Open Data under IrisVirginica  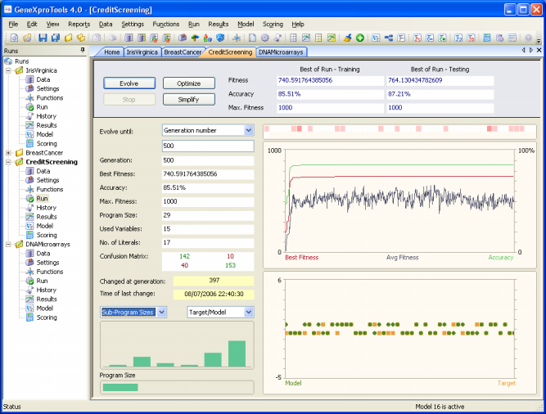point(43,79)
